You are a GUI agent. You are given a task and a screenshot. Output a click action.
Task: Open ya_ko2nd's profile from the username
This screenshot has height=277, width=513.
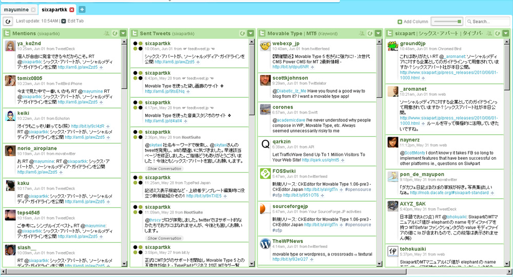(29, 44)
